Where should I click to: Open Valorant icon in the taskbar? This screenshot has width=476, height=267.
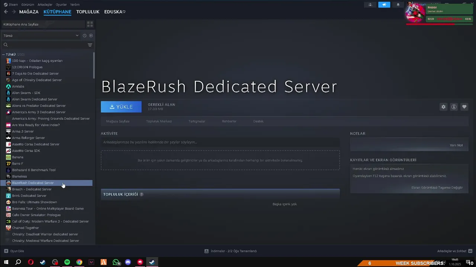(x=91, y=262)
